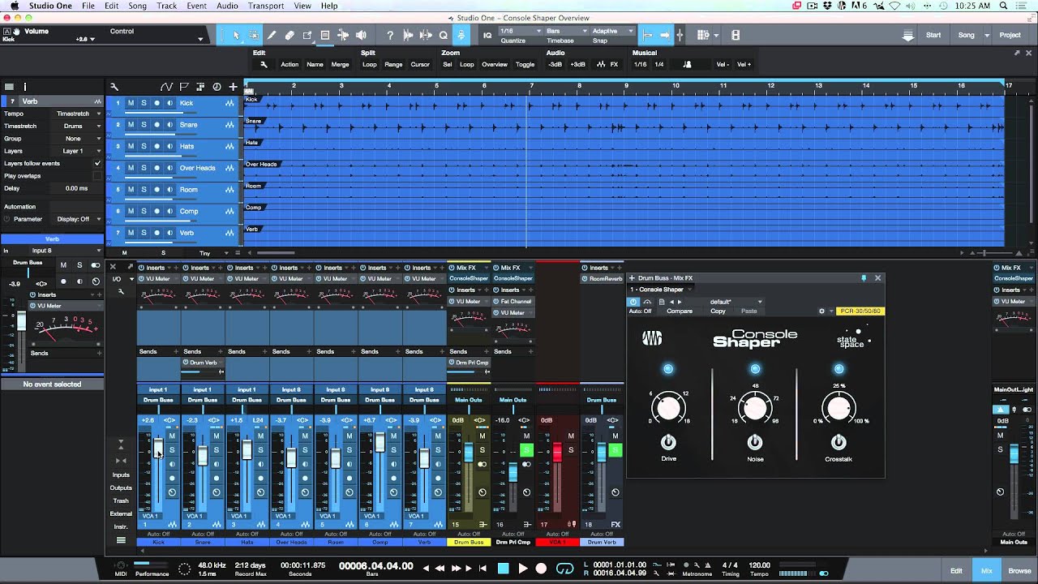This screenshot has width=1038, height=584.
Task: Open the IQ quantize panel
Action: click(x=487, y=35)
